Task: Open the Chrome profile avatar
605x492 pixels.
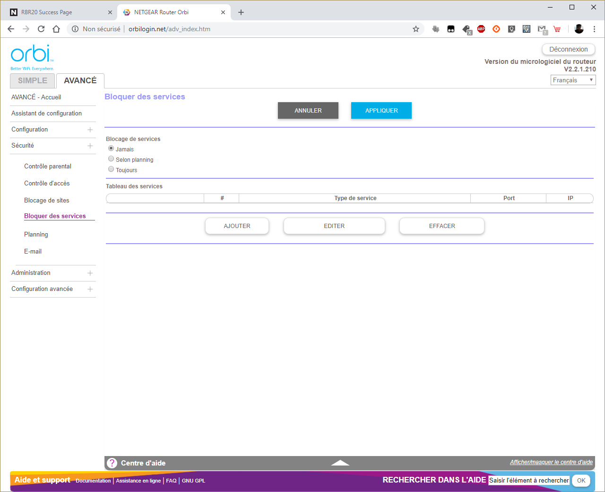Action: click(x=579, y=29)
